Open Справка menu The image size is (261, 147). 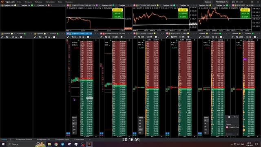[69, 2]
